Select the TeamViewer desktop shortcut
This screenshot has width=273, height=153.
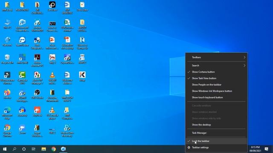(x=22, y=42)
